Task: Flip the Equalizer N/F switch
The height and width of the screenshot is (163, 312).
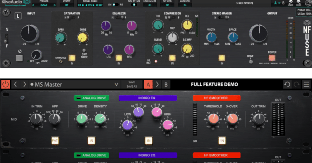Action: click(x=120, y=18)
